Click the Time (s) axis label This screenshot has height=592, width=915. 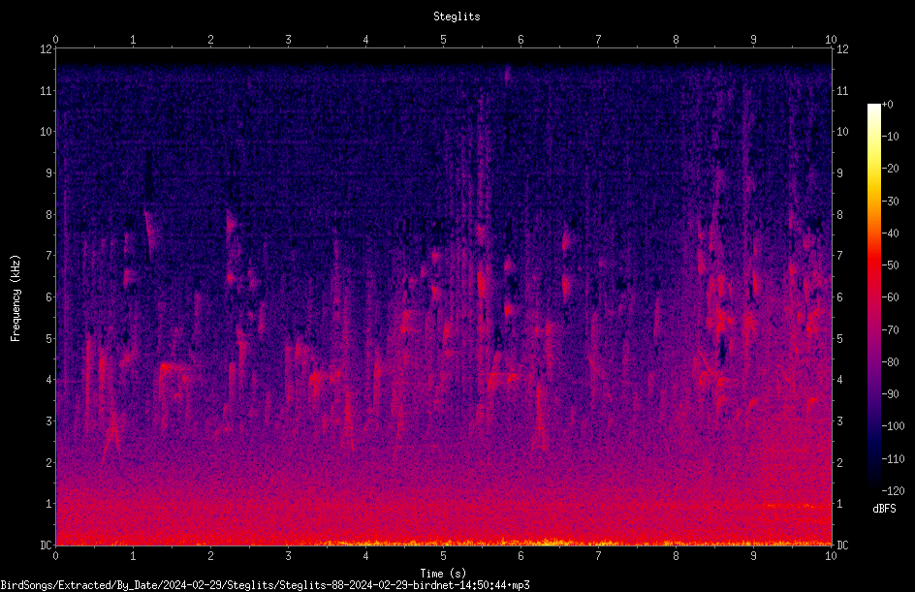coord(443,574)
